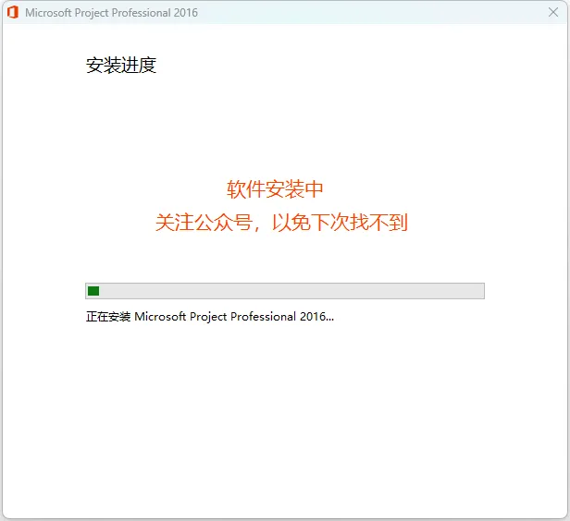Select the '安装进度' heading
This screenshot has width=570, height=521.
click(x=121, y=66)
